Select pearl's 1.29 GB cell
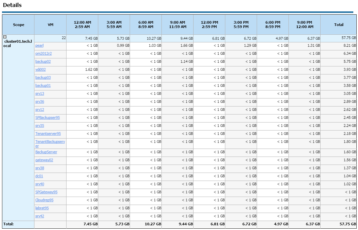Screen dimensions: 358x230 pyautogui.click(x=241, y=46)
